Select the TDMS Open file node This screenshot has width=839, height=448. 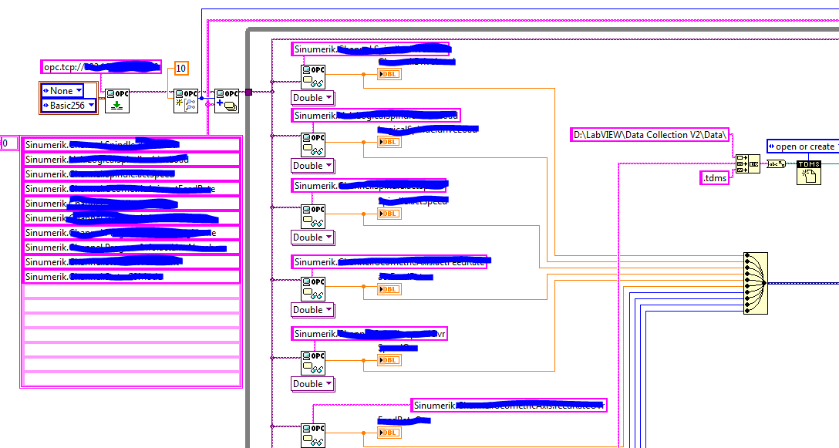[808, 173]
